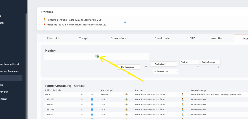Open the sidebar item ending in 'Einkauf'
This screenshot has height=119, width=248.
(4, 99)
